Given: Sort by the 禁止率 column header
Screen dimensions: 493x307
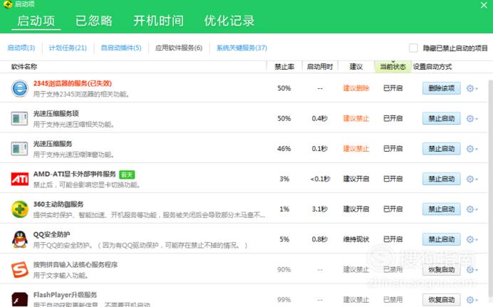Looking at the screenshot, I should (x=284, y=67).
